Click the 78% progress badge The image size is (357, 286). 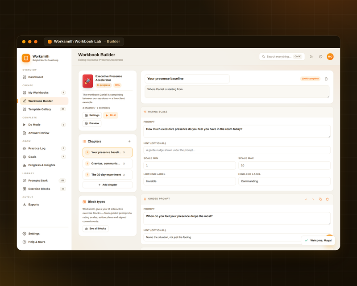117,85
